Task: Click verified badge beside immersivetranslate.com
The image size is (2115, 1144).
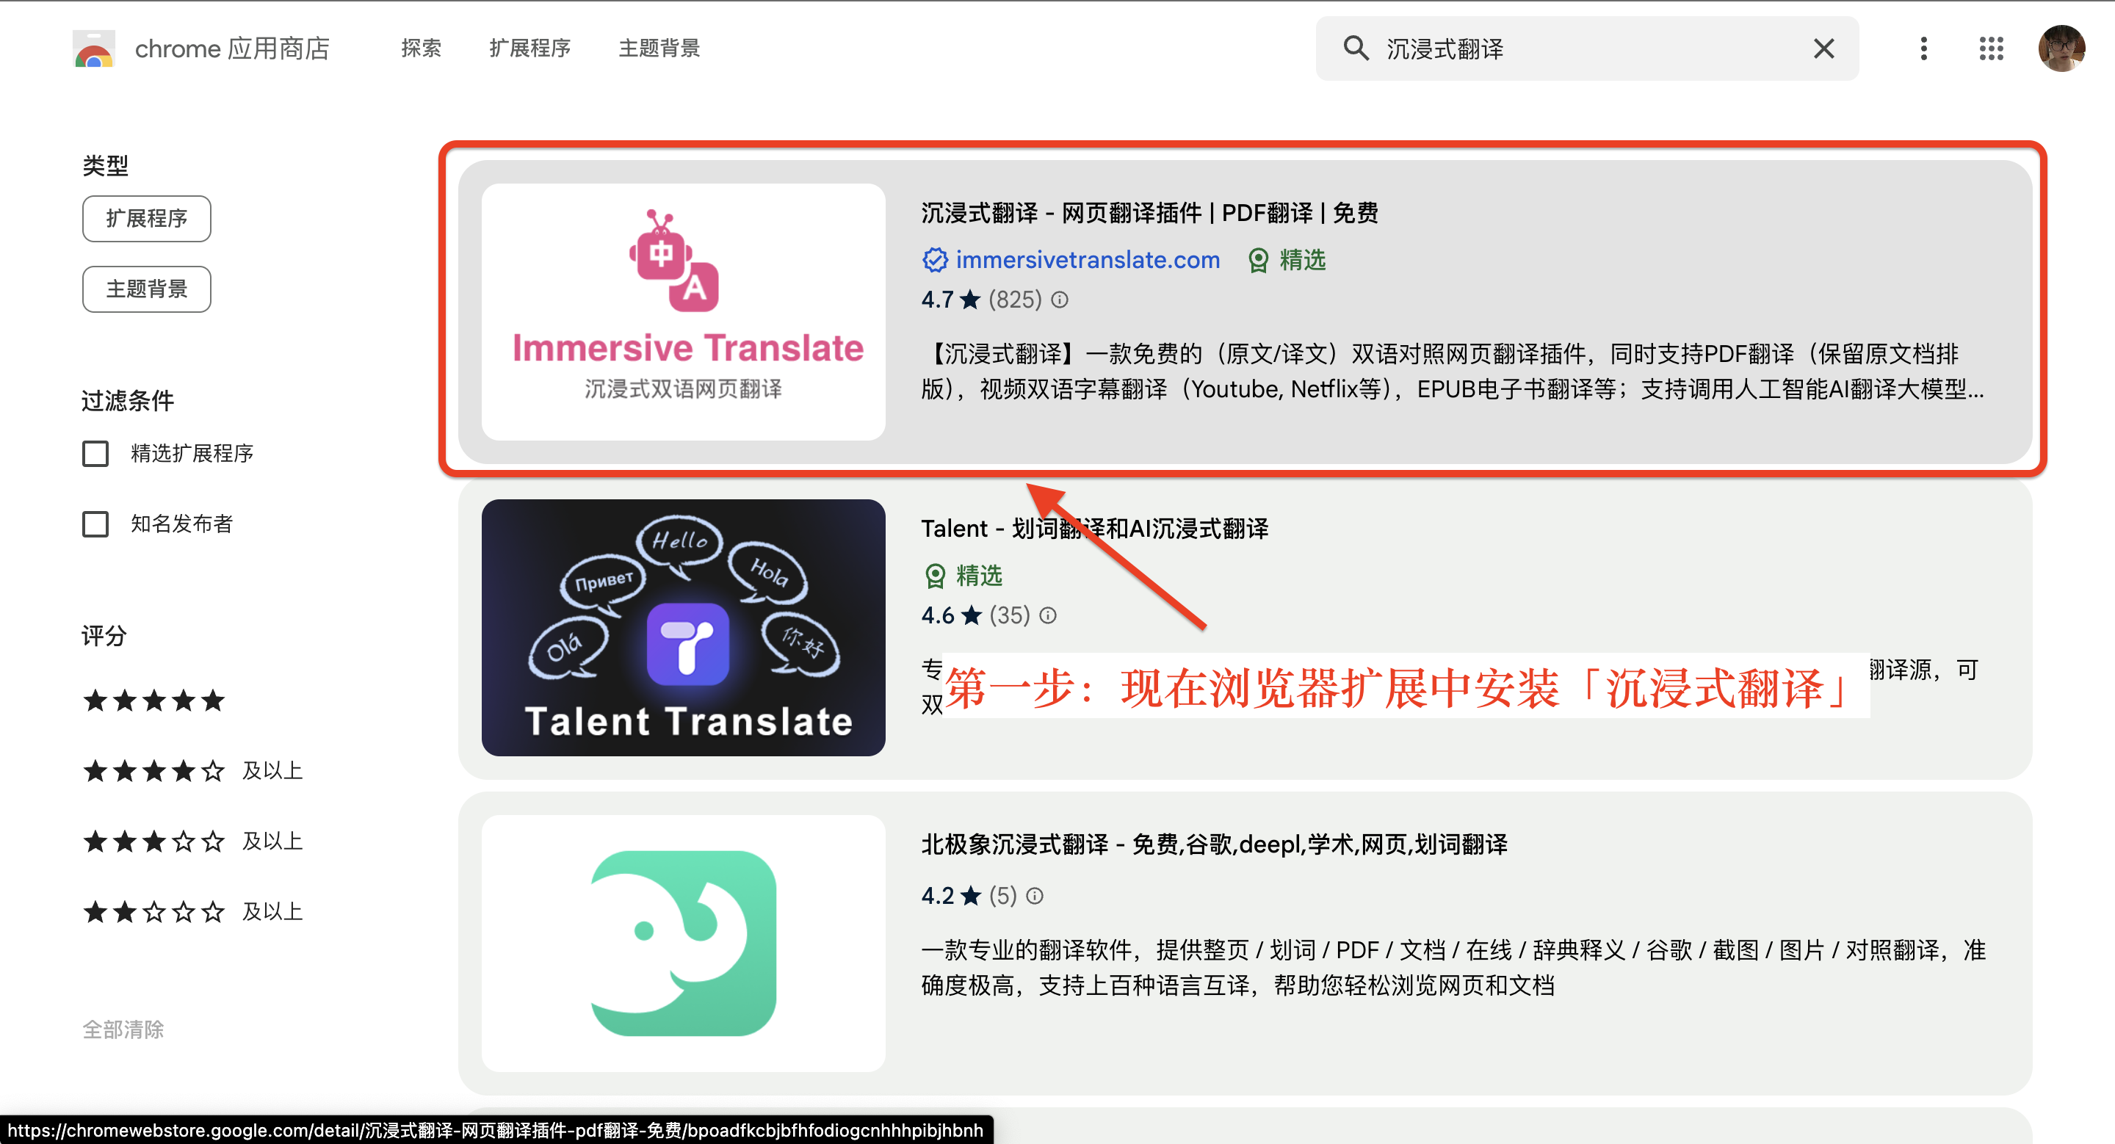Action: [934, 260]
